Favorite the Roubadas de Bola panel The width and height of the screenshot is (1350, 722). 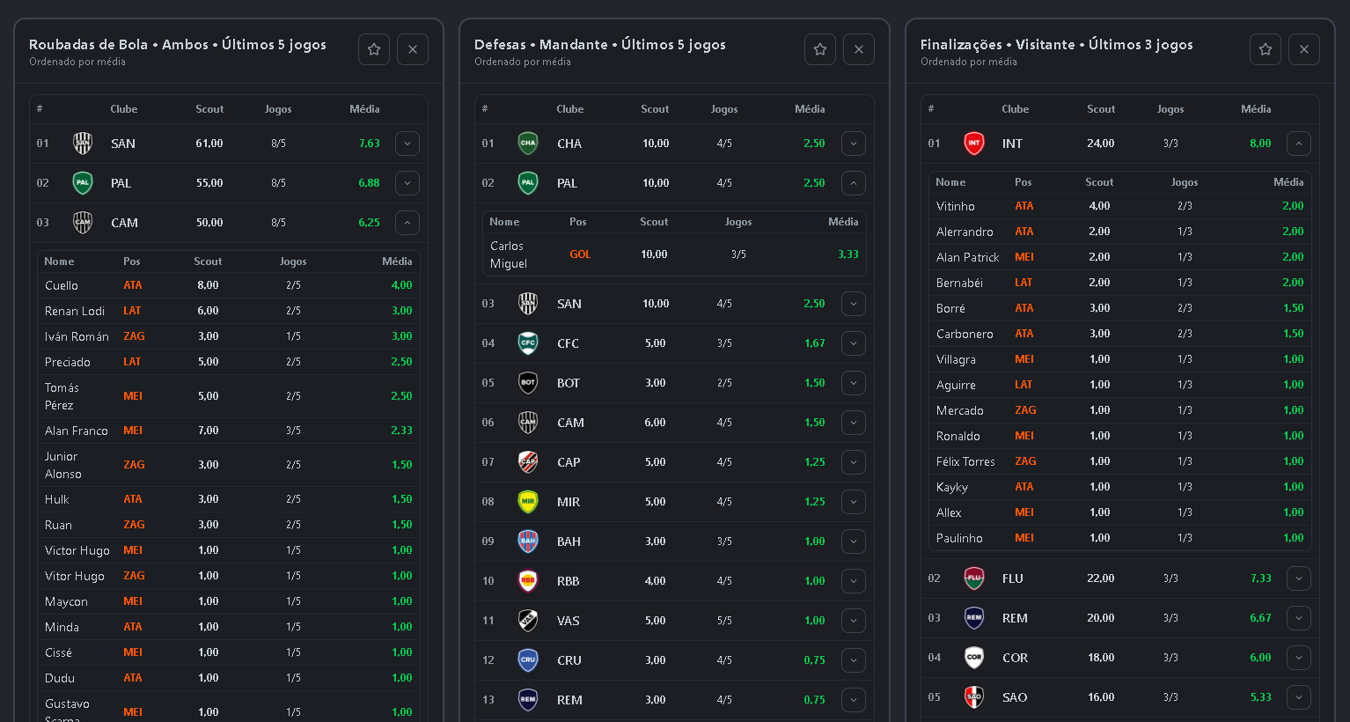click(x=373, y=49)
